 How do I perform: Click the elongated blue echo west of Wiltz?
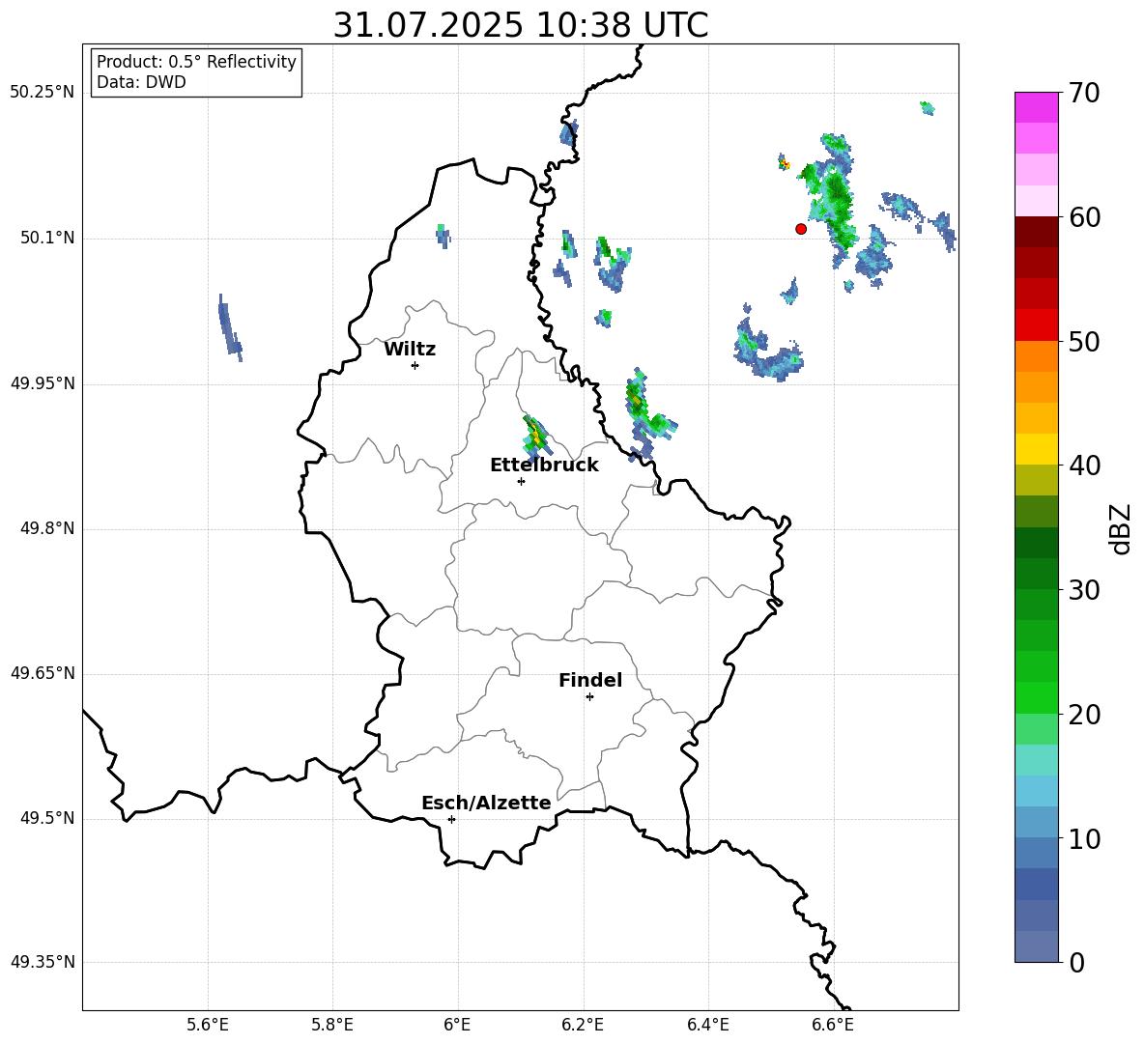(230, 327)
